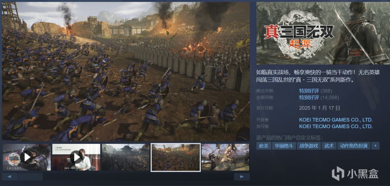Click the game header capsule image

pyautogui.click(x=323, y=33)
